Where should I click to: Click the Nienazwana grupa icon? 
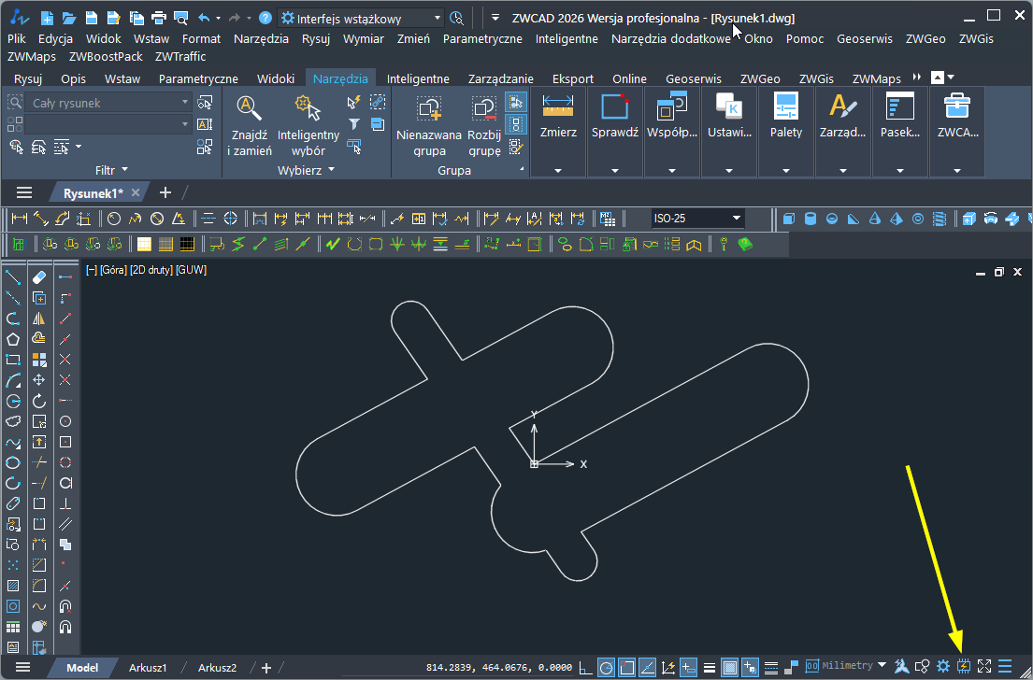point(429,108)
